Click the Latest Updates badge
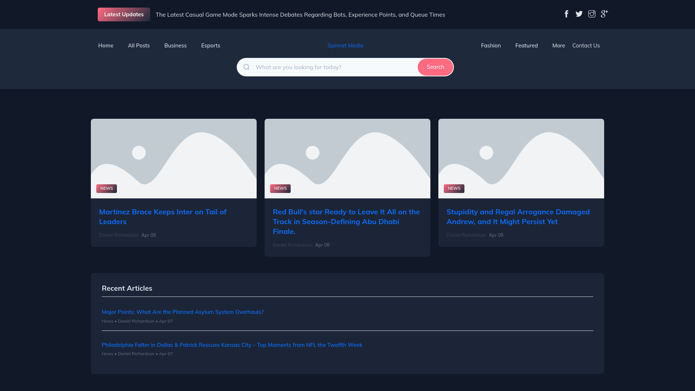 pyautogui.click(x=124, y=14)
